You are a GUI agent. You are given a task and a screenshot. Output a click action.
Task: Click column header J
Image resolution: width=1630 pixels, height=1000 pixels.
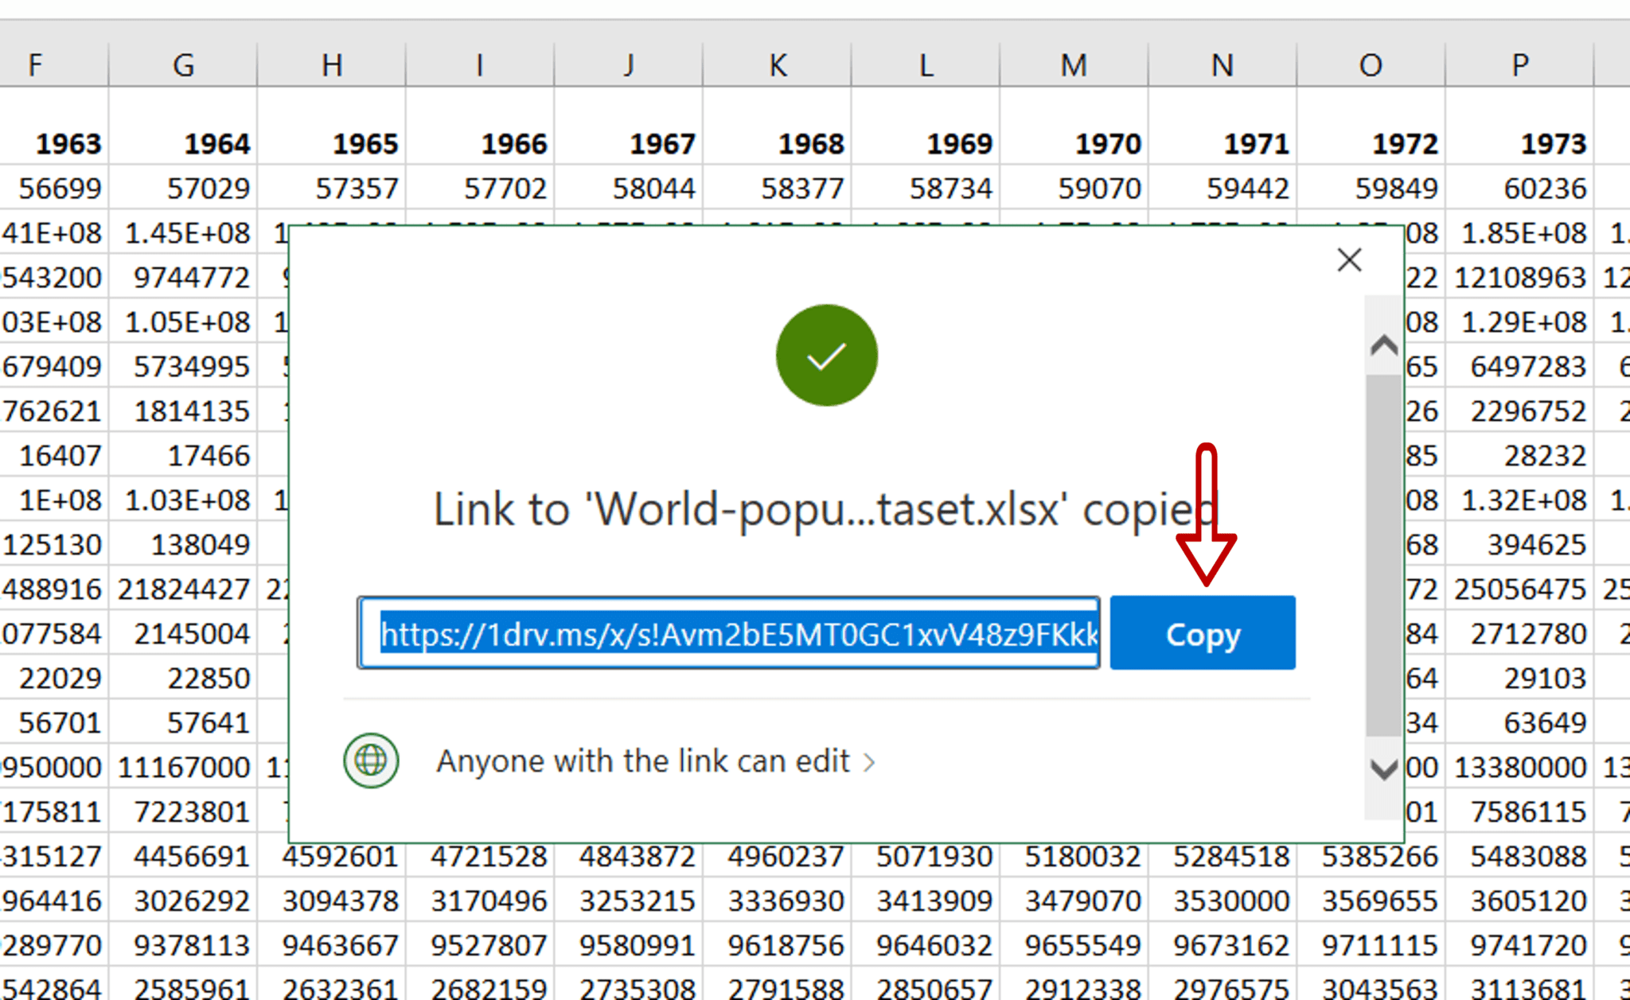point(627,64)
